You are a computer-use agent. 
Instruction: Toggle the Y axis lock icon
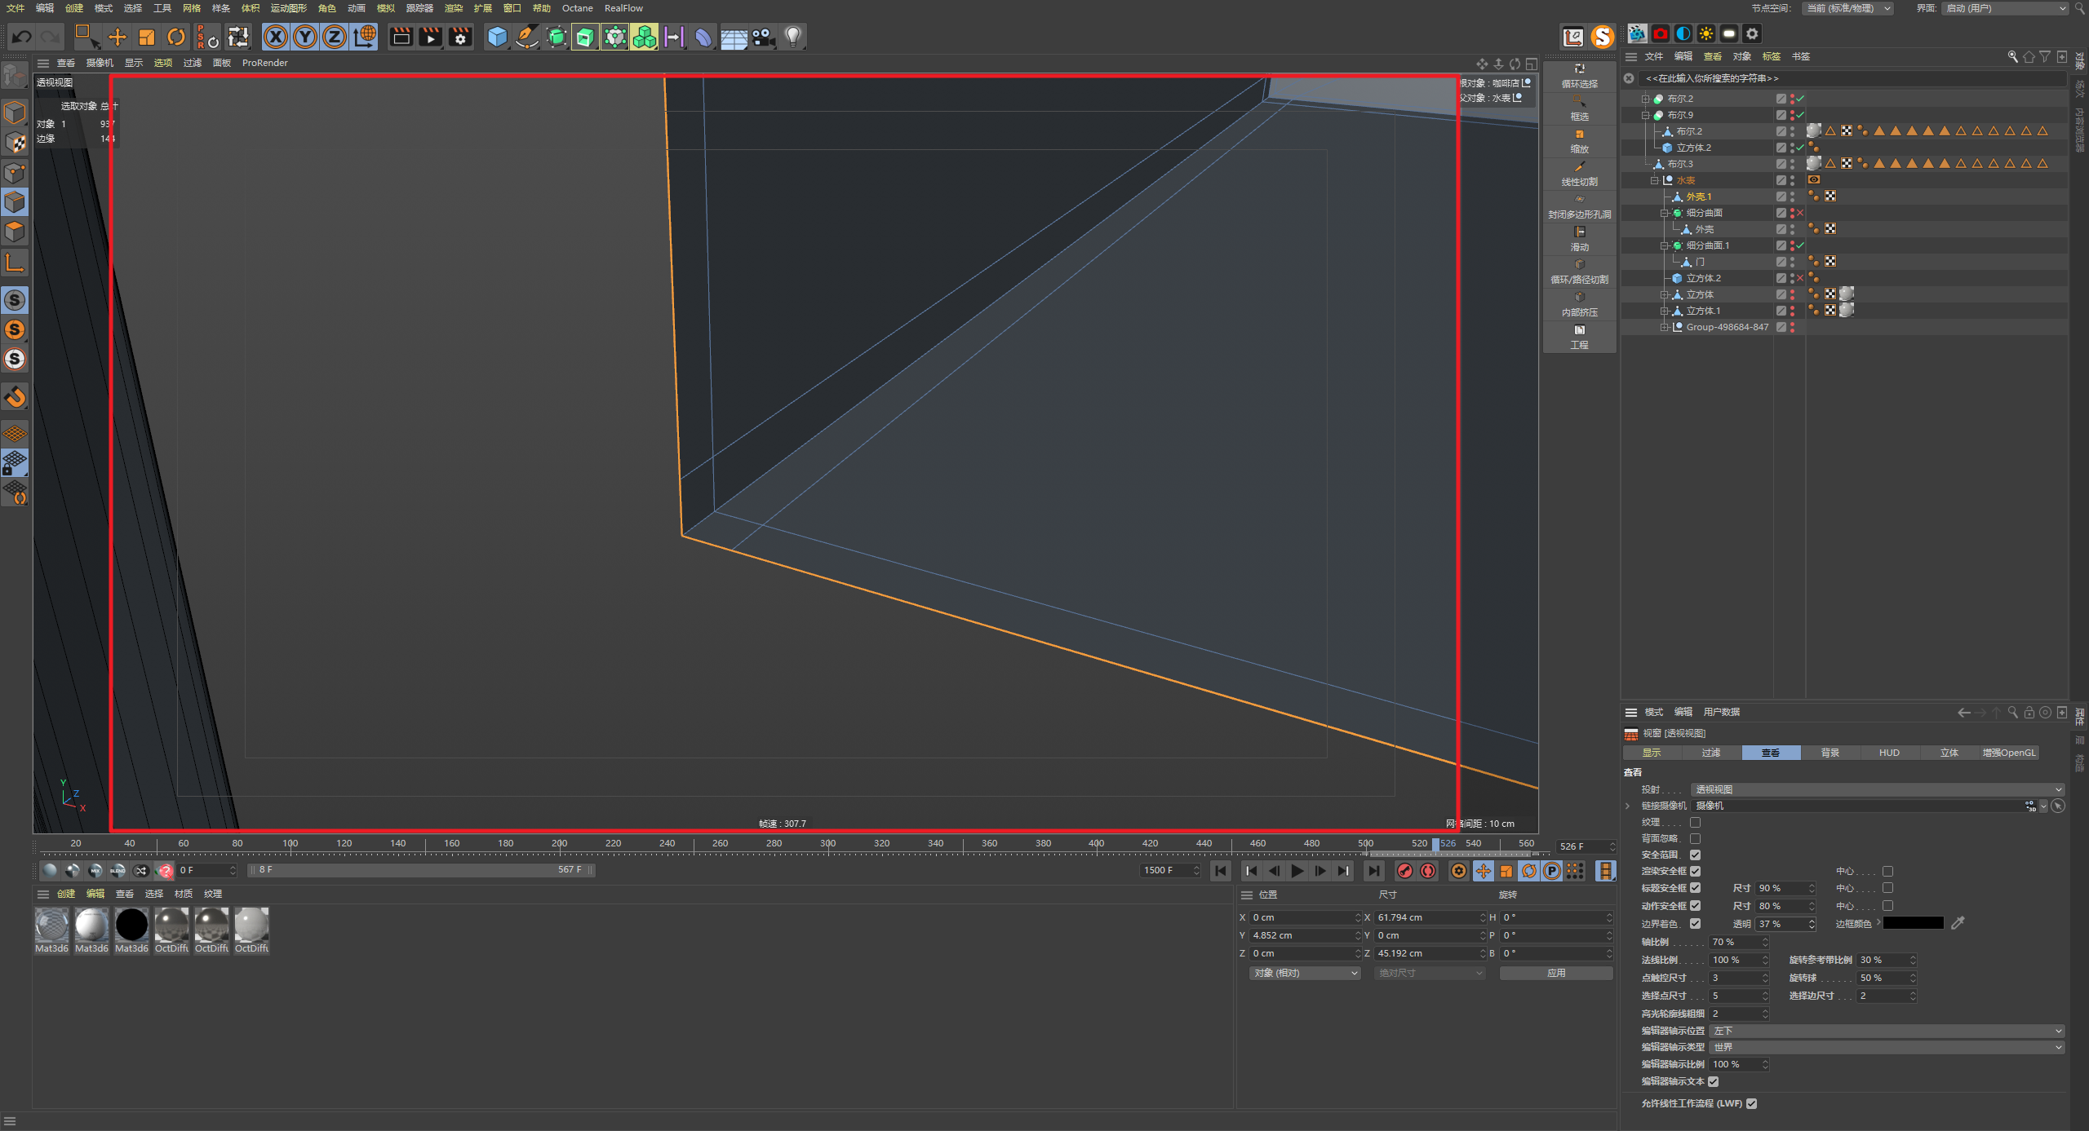[305, 37]
